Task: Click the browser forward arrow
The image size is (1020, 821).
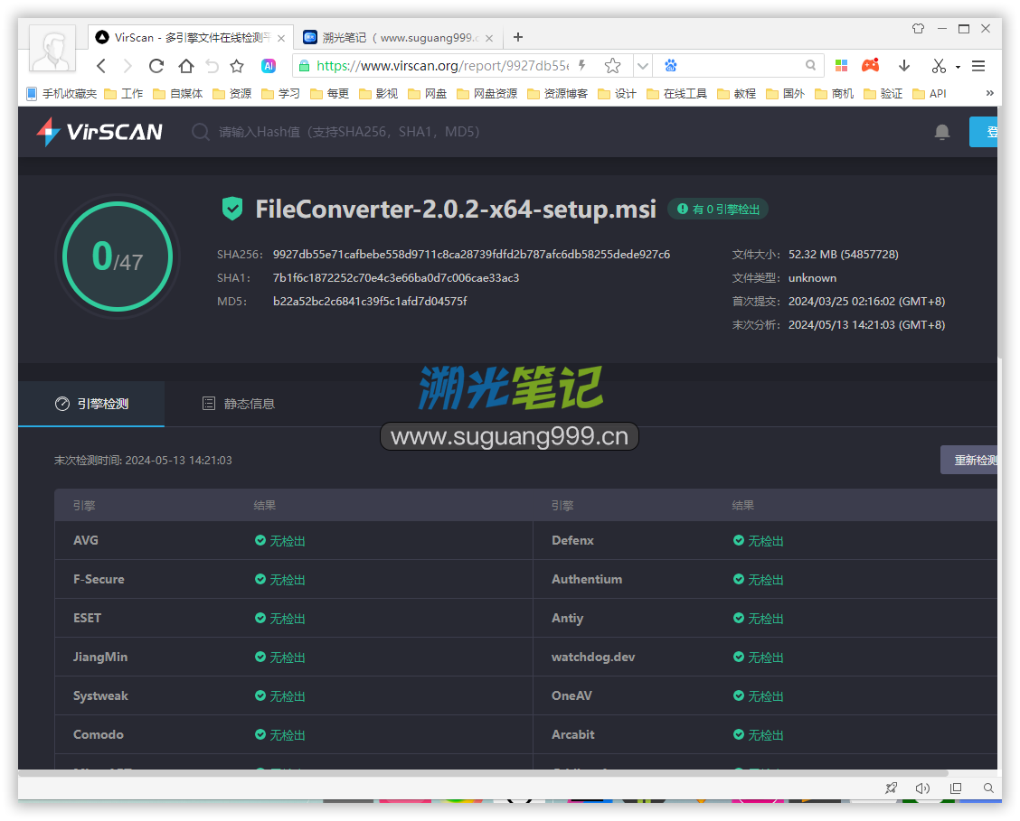Action: pos(127,66)
